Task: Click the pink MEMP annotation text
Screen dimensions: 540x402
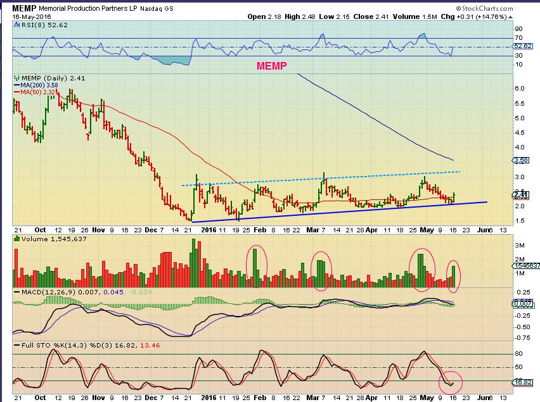Action: (272, 66)
